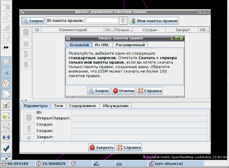
Task: Toggle the Relations panel gear icon
Action: coord(6,94)
